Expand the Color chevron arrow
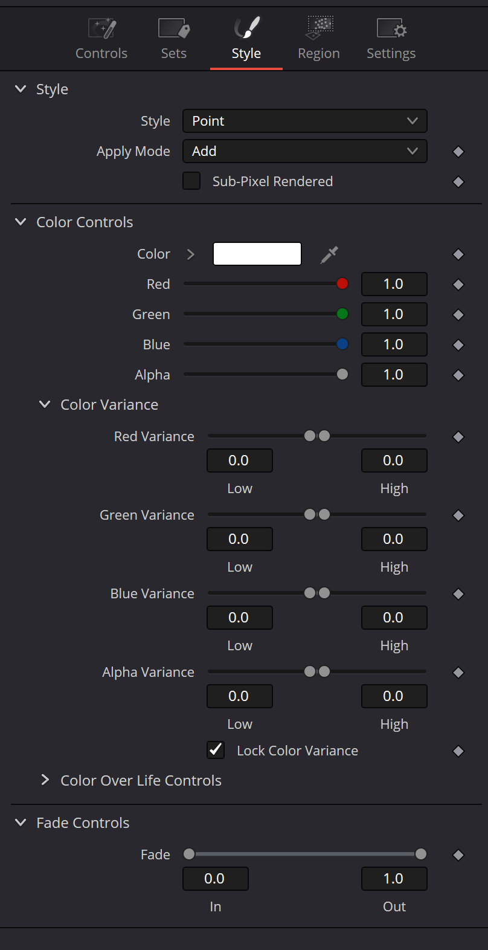 tap(191, 254)
